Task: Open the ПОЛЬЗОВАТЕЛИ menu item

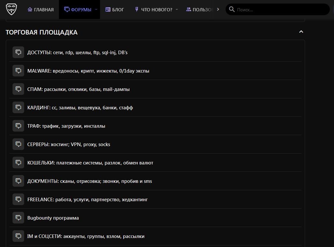Action: [x=200, y=10]
